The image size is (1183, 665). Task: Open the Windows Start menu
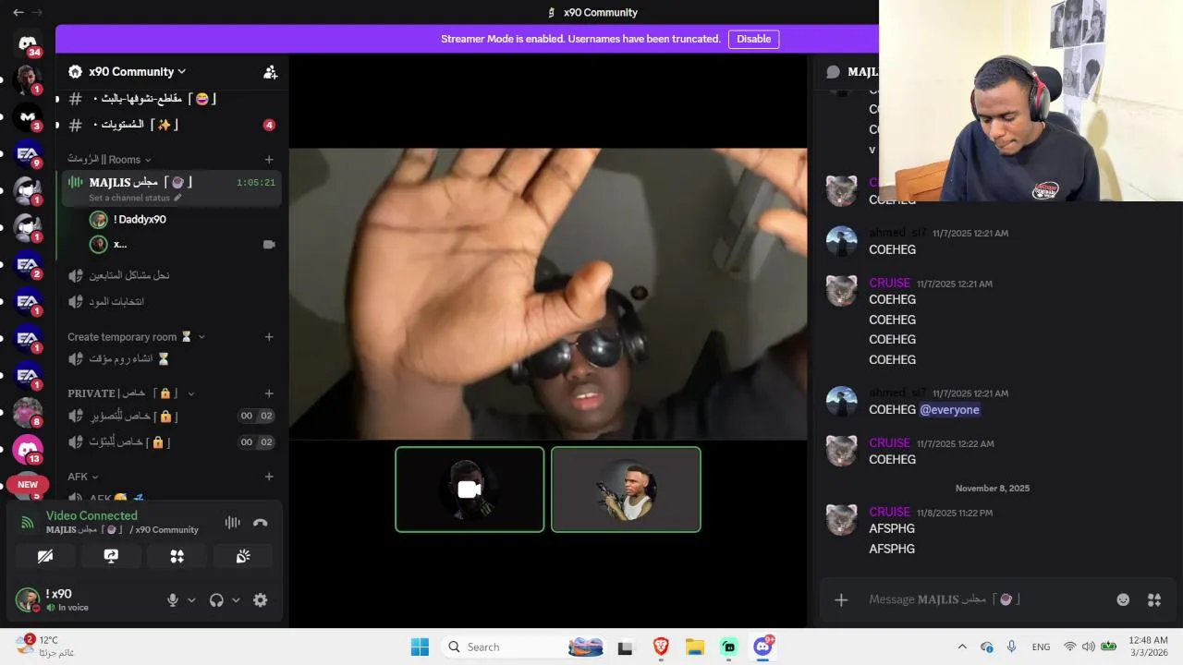pyautogui.click(x=420, y=647)
